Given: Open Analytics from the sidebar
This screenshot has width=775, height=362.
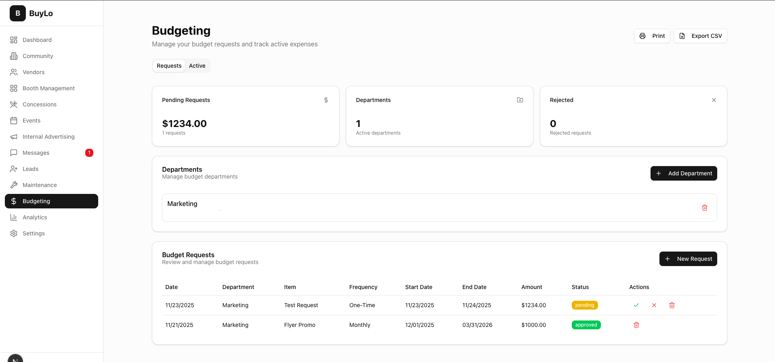Looking at the screenshot, I should (x=35, y=217).
